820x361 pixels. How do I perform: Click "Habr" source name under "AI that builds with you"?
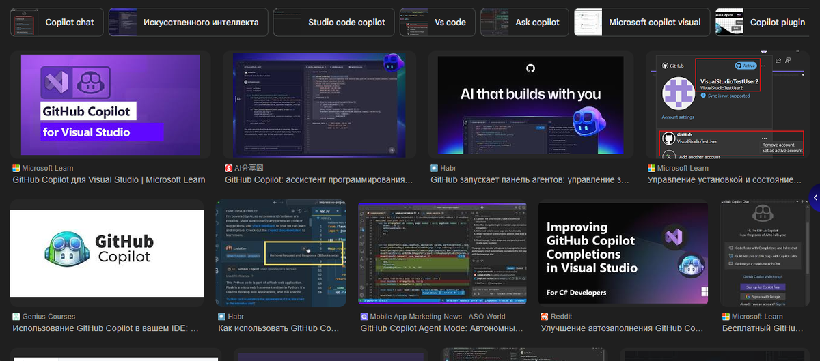click(448, 168)
